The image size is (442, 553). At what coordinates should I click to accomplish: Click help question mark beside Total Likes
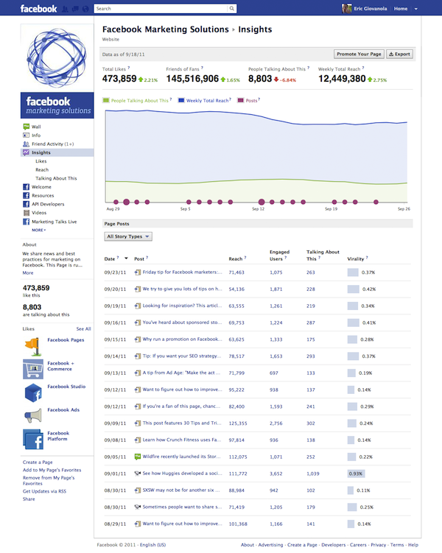129,68
